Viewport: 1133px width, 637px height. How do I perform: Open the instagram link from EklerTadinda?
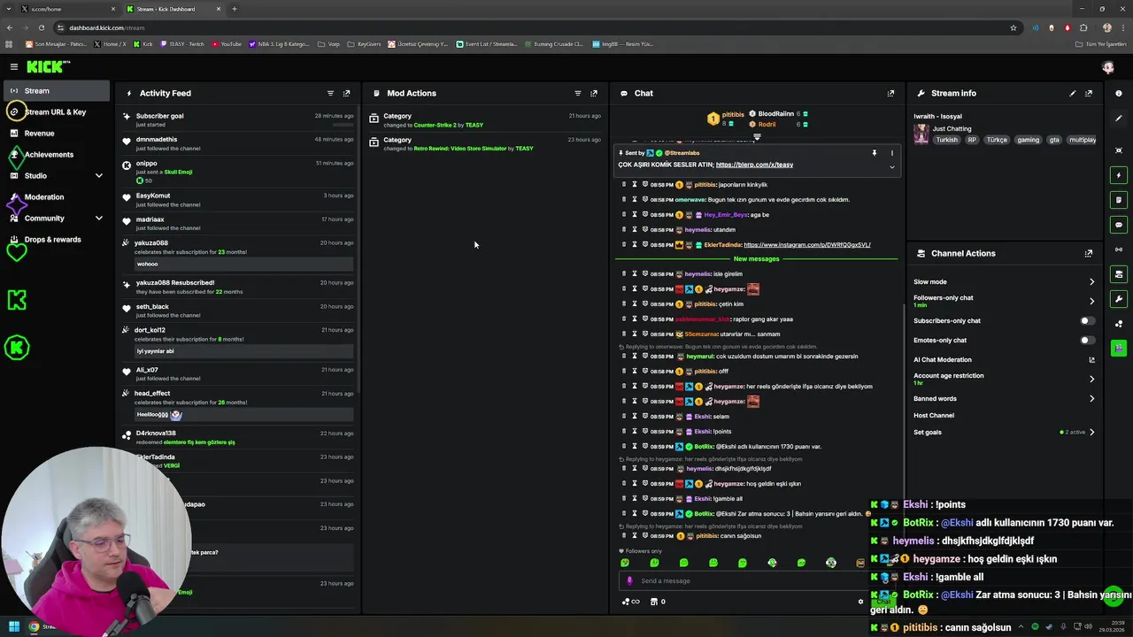tap(807, 245)
